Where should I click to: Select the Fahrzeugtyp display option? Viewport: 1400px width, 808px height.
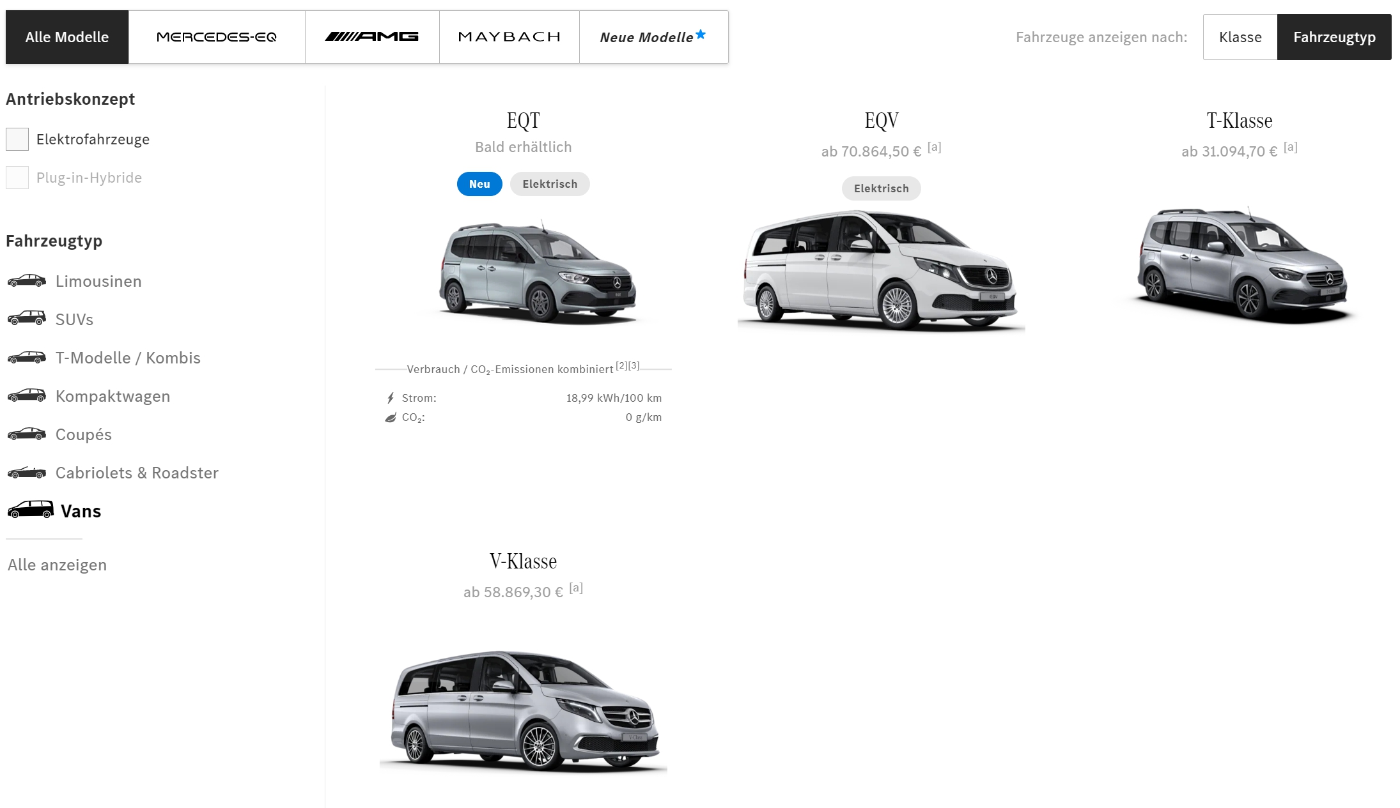click(1334, 37)
